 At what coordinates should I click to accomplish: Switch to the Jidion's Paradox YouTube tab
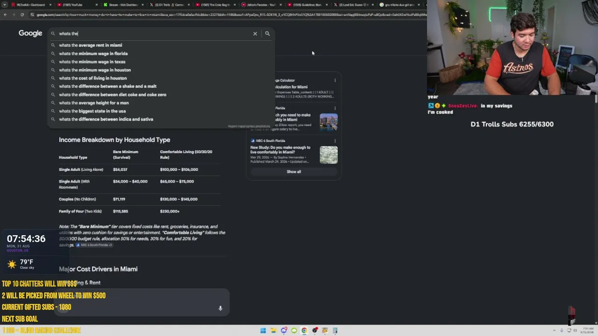click(x=261, y=5)
